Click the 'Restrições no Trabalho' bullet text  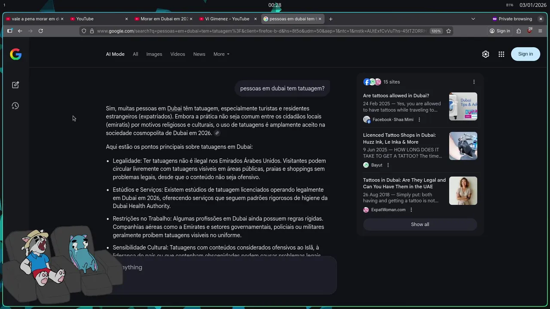[x=218, y=227]
